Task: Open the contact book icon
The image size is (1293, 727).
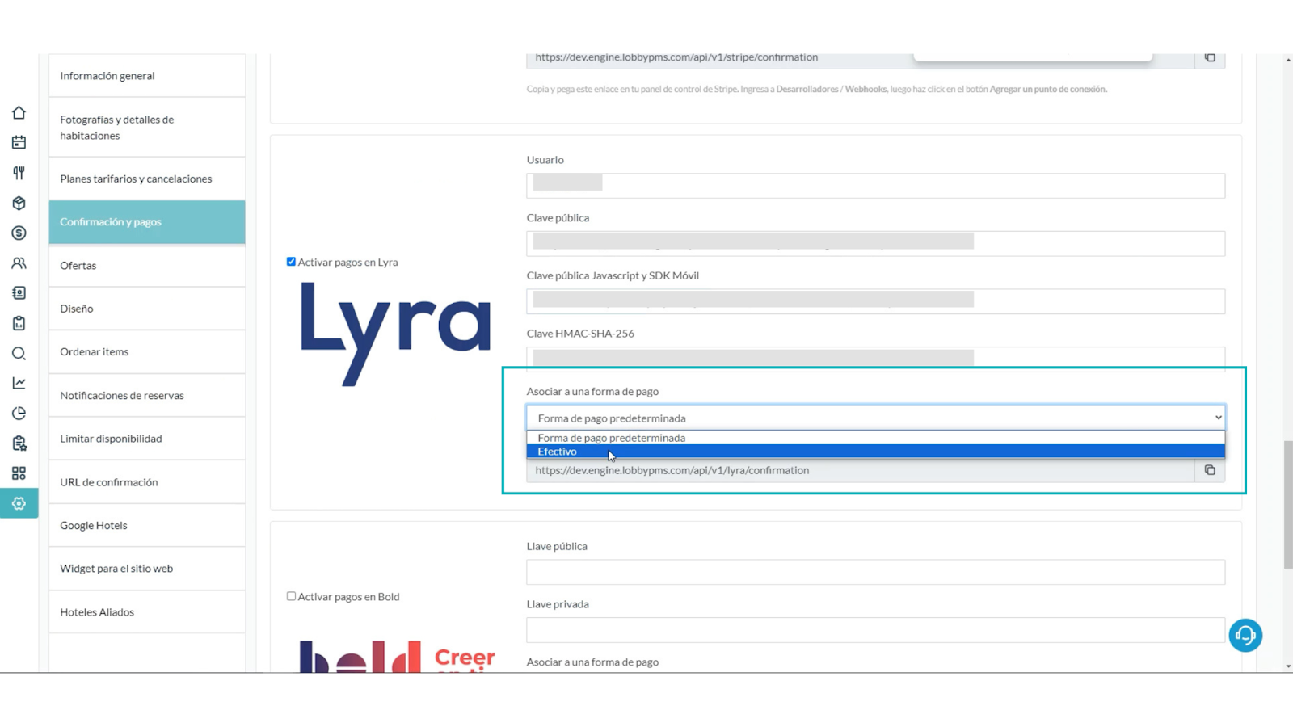Action: coord(19,293)
